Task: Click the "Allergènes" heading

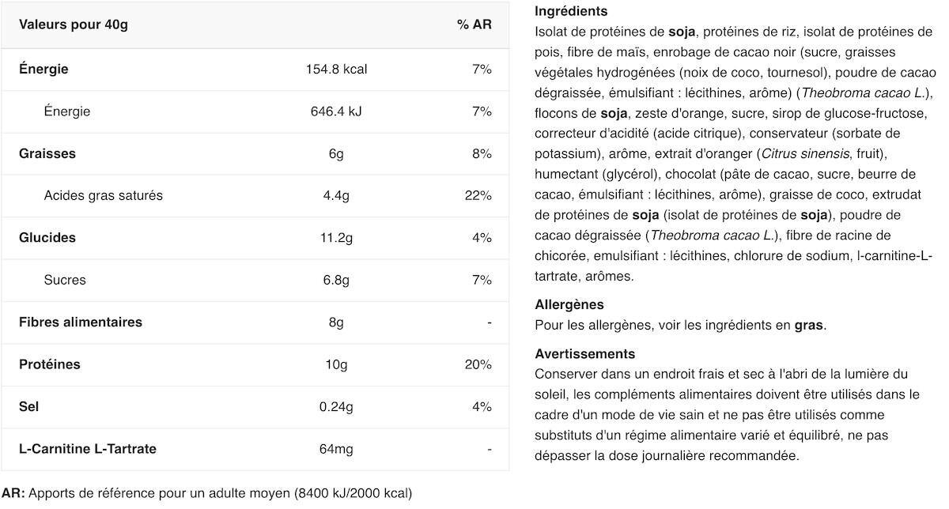Action: (x=569, y=304)
